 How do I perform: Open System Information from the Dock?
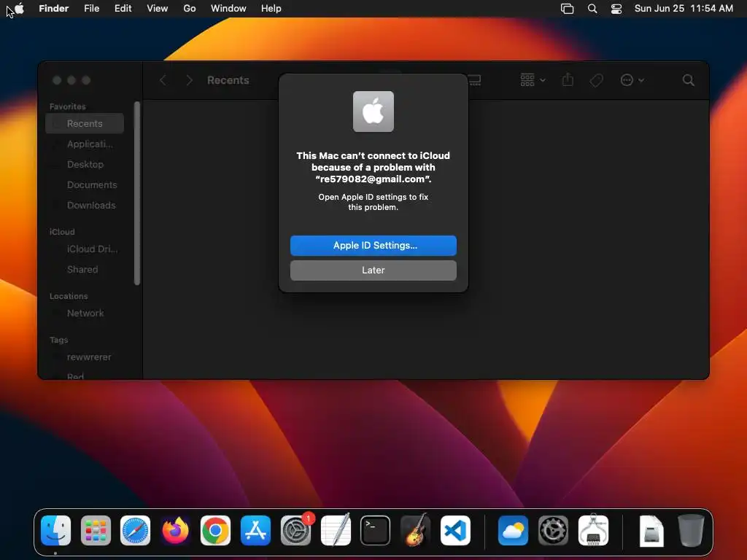point(593,529)
